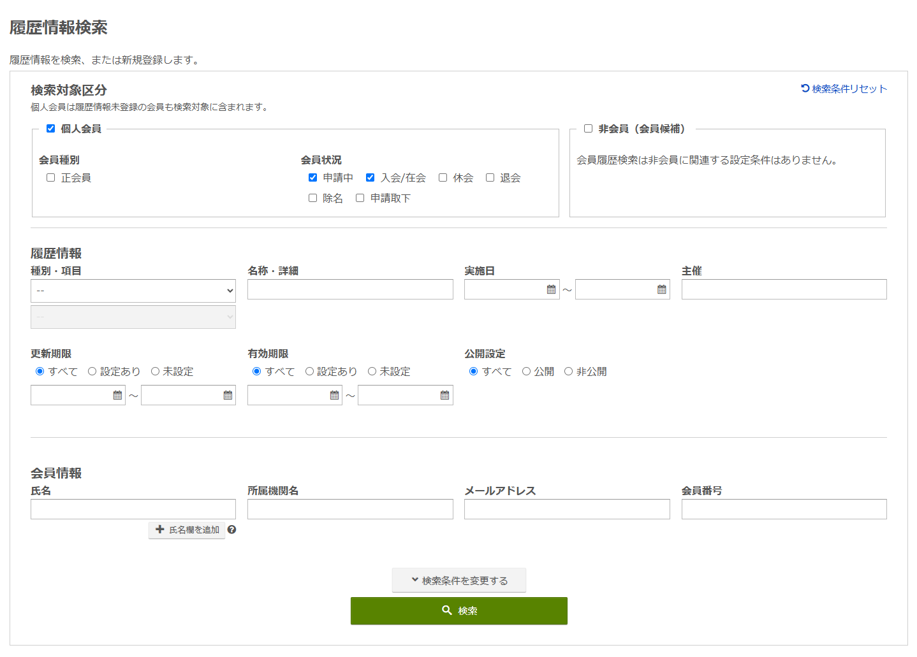Enable the 非会員（会員候補） checkbox
This screenshot has width=917, height=657.
click(588, 128)
